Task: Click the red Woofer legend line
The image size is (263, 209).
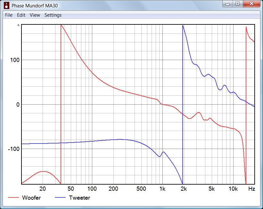Action: (x=13, y=197)
